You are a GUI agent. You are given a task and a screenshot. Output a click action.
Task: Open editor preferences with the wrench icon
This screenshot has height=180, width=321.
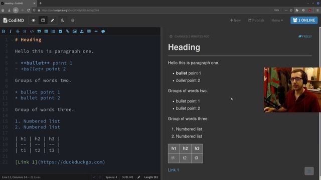[x=139, y=177]
